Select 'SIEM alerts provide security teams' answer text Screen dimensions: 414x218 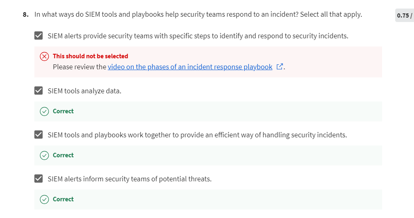point(198,36)
